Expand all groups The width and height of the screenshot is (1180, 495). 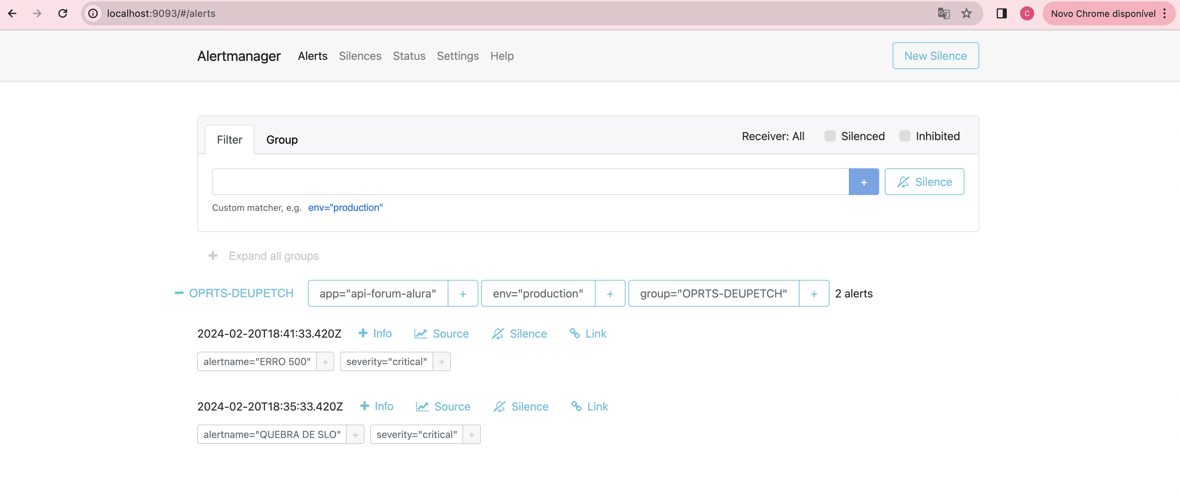(x=263, y=256)
